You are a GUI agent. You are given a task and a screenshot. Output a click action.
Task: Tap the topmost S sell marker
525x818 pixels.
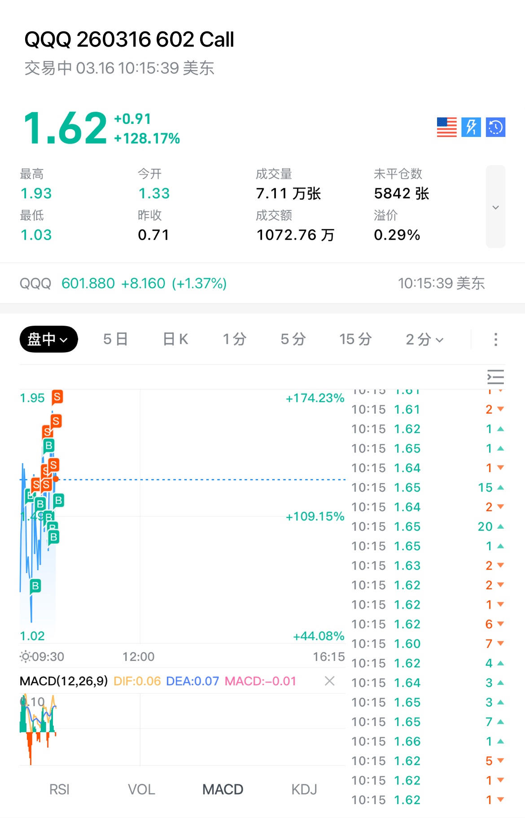57,397
